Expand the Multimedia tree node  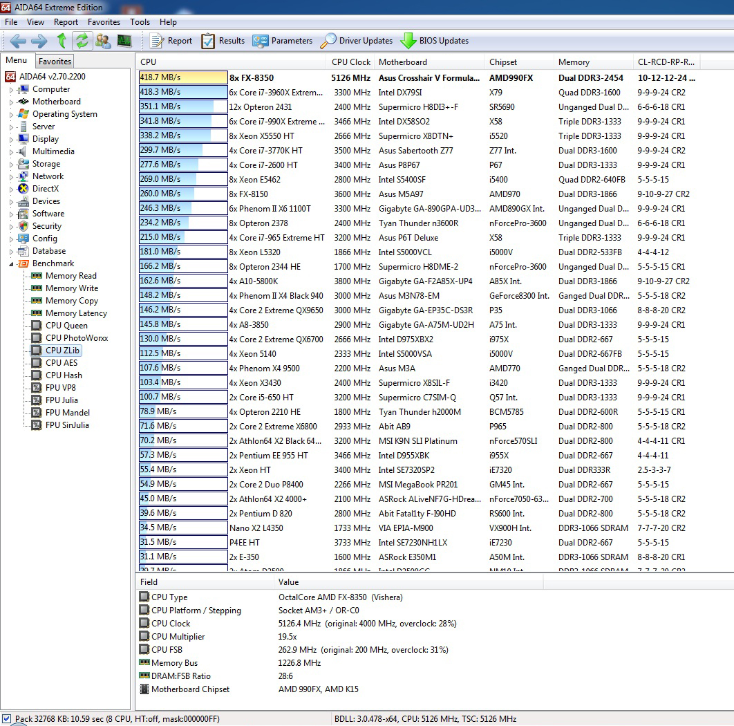pos(11,151)
